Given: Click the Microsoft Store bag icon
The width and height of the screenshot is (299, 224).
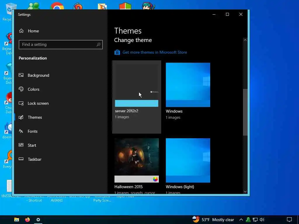Looking at the screenshot, I should [x=117, y=52].
